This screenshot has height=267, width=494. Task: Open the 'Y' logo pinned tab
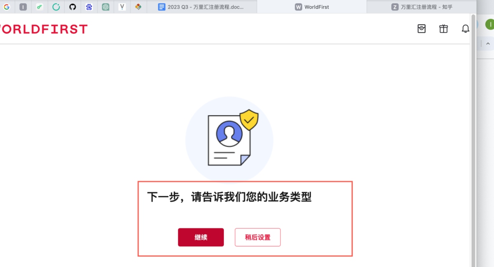(122, 7)
